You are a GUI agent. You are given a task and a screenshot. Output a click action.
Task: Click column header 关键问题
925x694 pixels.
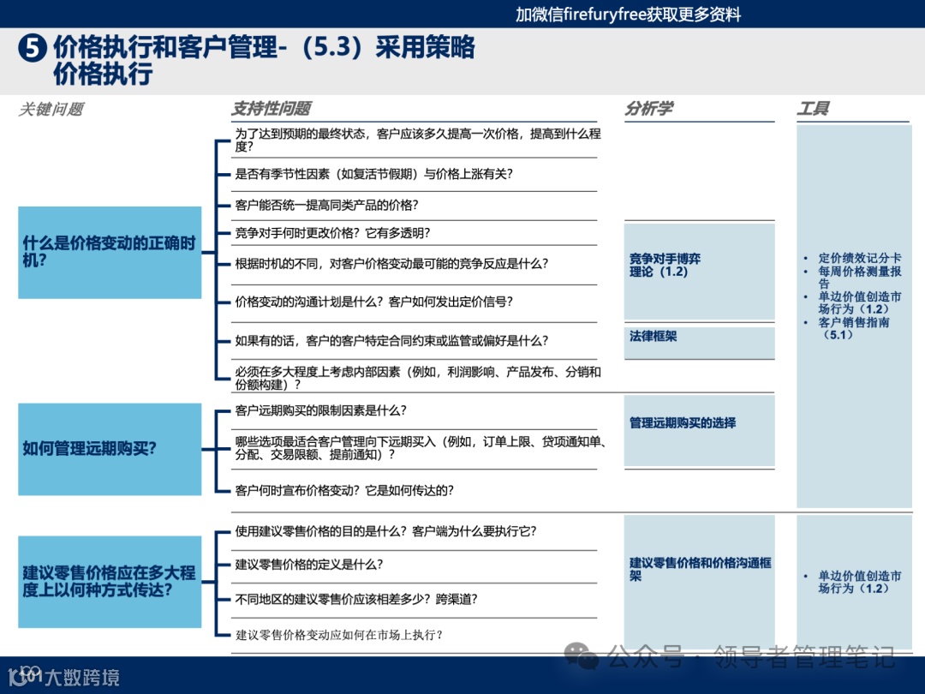click(51, 109)
